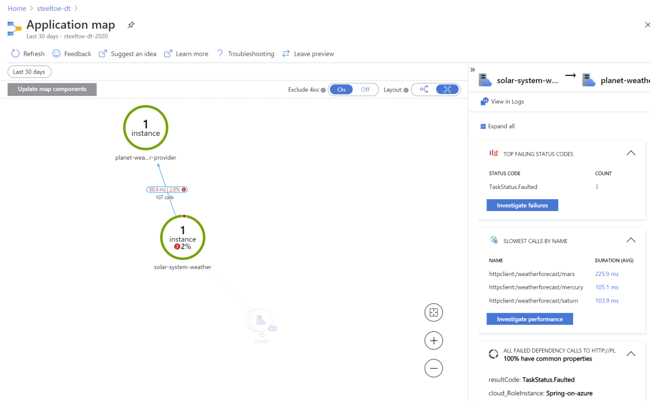Viewport: 650px width, 401px height.
Task: Select force-directed layout icon
Action: coord(447,90)
